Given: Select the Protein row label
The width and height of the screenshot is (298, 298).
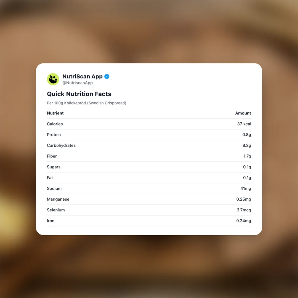Looking at the screenshot, I should (x=54, y=135).
